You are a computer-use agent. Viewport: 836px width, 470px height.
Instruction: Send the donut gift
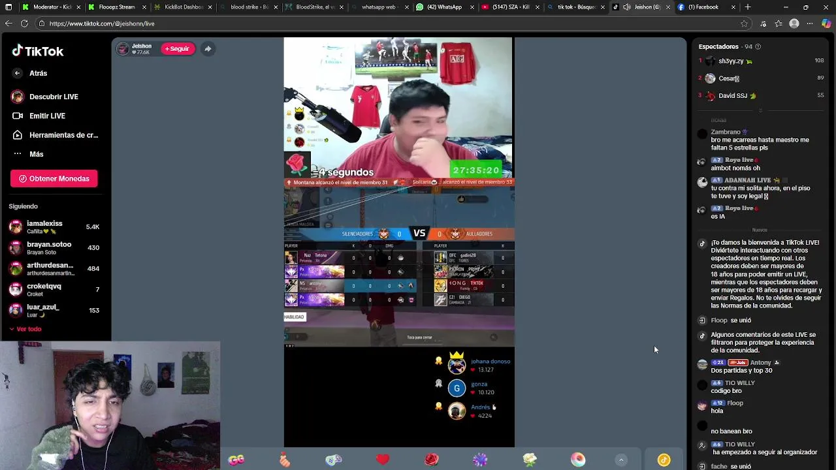pyautogui.click(x=578, y=460)
